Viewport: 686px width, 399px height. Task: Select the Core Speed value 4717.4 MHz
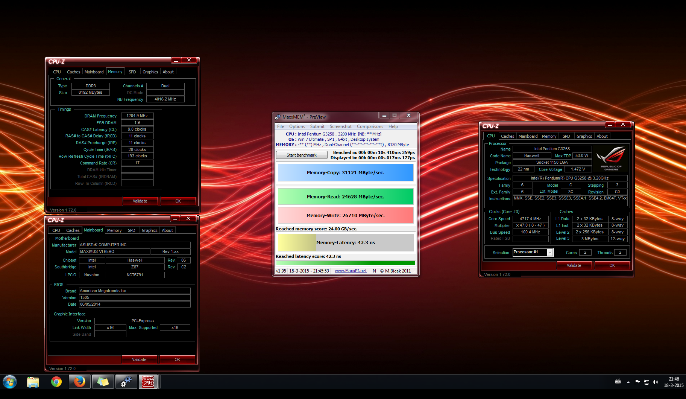[x=531, y=219]
